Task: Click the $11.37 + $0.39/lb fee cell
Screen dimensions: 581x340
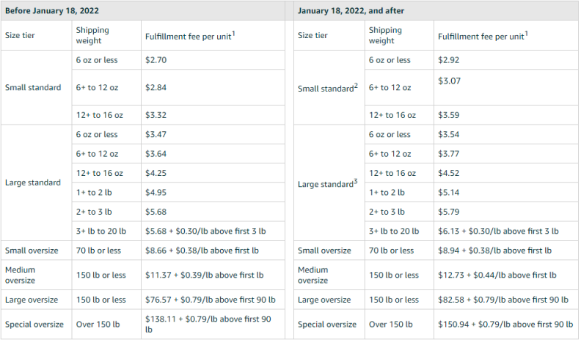Action: pos(202,275)
